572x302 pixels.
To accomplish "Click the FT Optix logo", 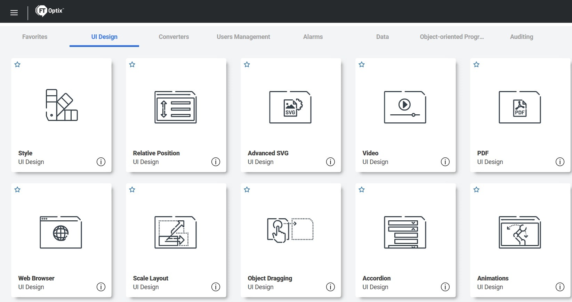I will click(50, 11).
